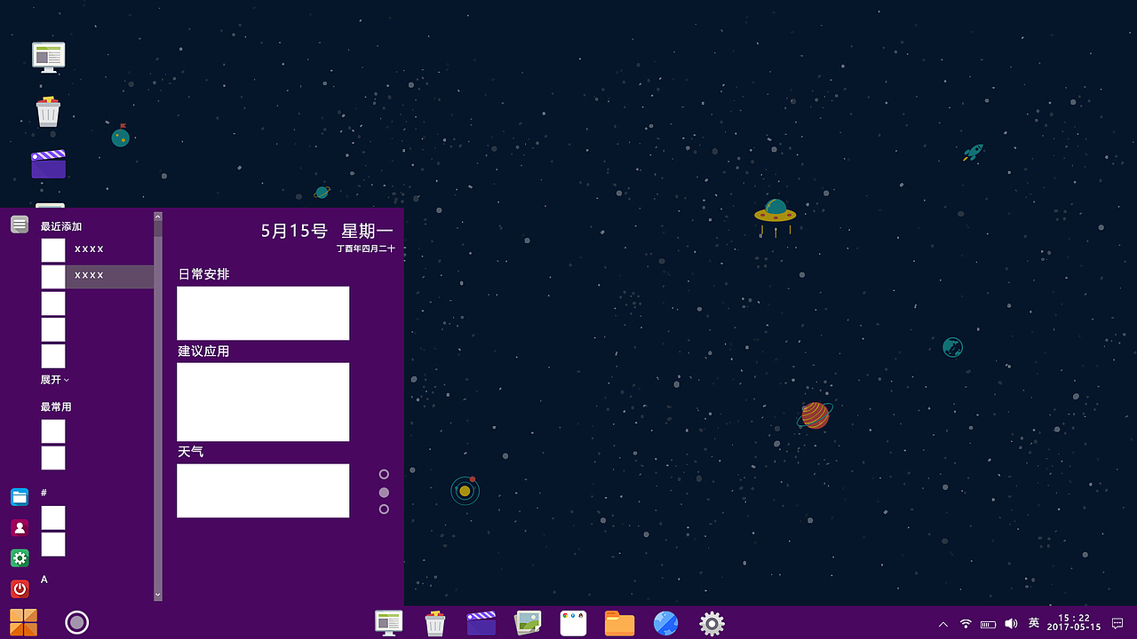Image resolution: width=1137 pixels, height=639 pixels.
Task: Expand hidden tray icons with the up chevron
Action: (943, 623)
